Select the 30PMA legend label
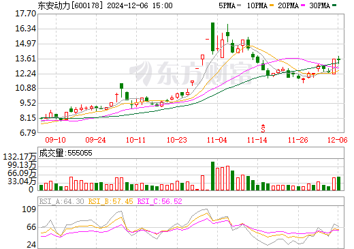This screenshot has height=249, width=354. click(x=319, y=5)
